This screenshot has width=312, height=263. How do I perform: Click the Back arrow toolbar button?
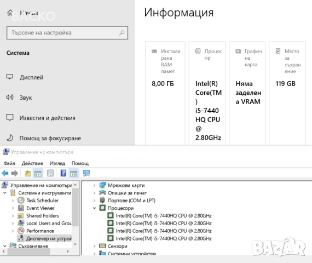click(x=5, y=173)
